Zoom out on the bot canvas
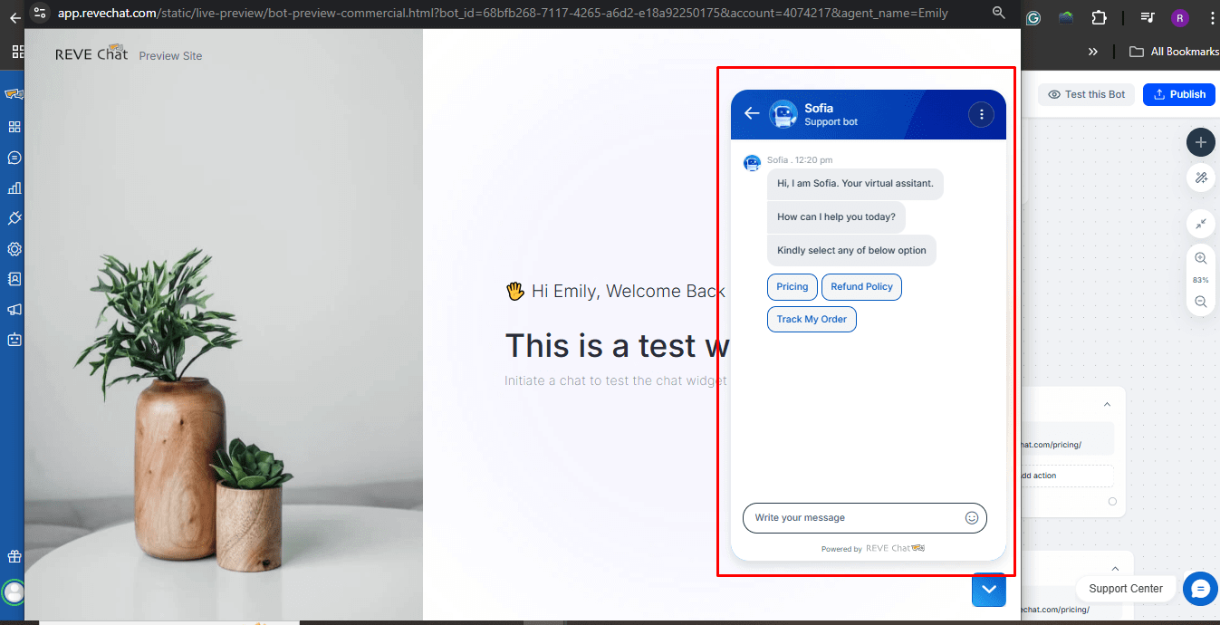Screen dimensions: 1220x625 [x=1200, y=302]
